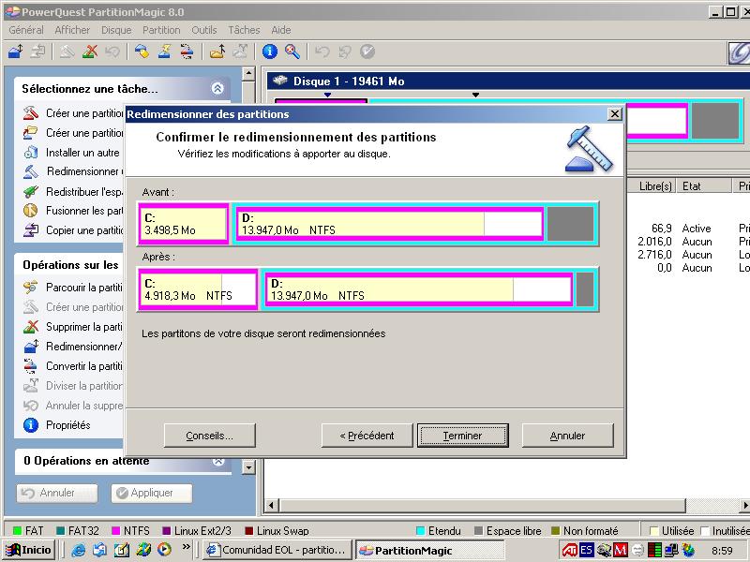Click the ATI tray icon
The height and width of the screenshot is (562, 750).
pyautogui.click(x=569, y=550)
